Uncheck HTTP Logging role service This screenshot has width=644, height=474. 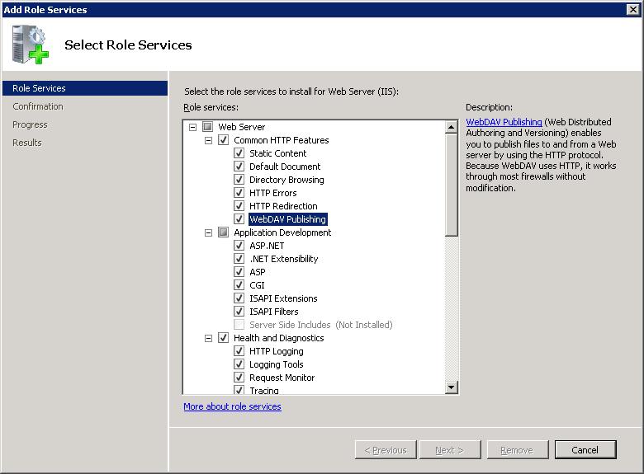[x=239, y=351]
